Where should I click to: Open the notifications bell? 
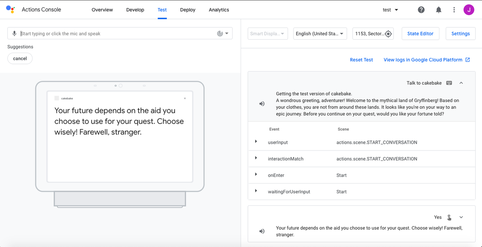[438, 9]
